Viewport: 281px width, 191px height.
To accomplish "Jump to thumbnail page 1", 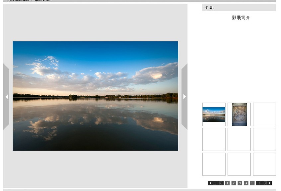I will 227,183.
